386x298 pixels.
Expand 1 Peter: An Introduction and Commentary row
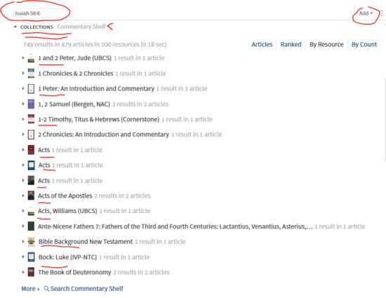pos(23,88)
